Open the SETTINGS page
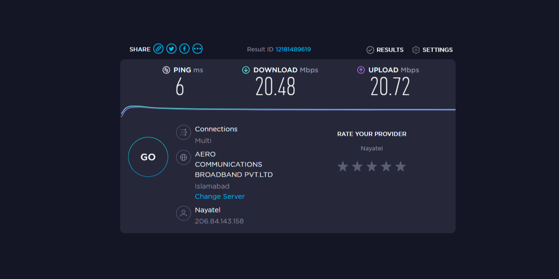Image resolution: width=559 pixels, height=279 pixels. tap(437, 50)
